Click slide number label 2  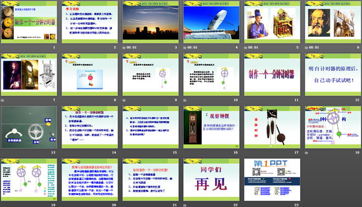click(115, 48)
